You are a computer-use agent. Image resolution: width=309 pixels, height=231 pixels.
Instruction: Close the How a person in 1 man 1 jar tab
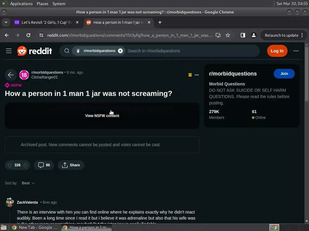[149, 22]
